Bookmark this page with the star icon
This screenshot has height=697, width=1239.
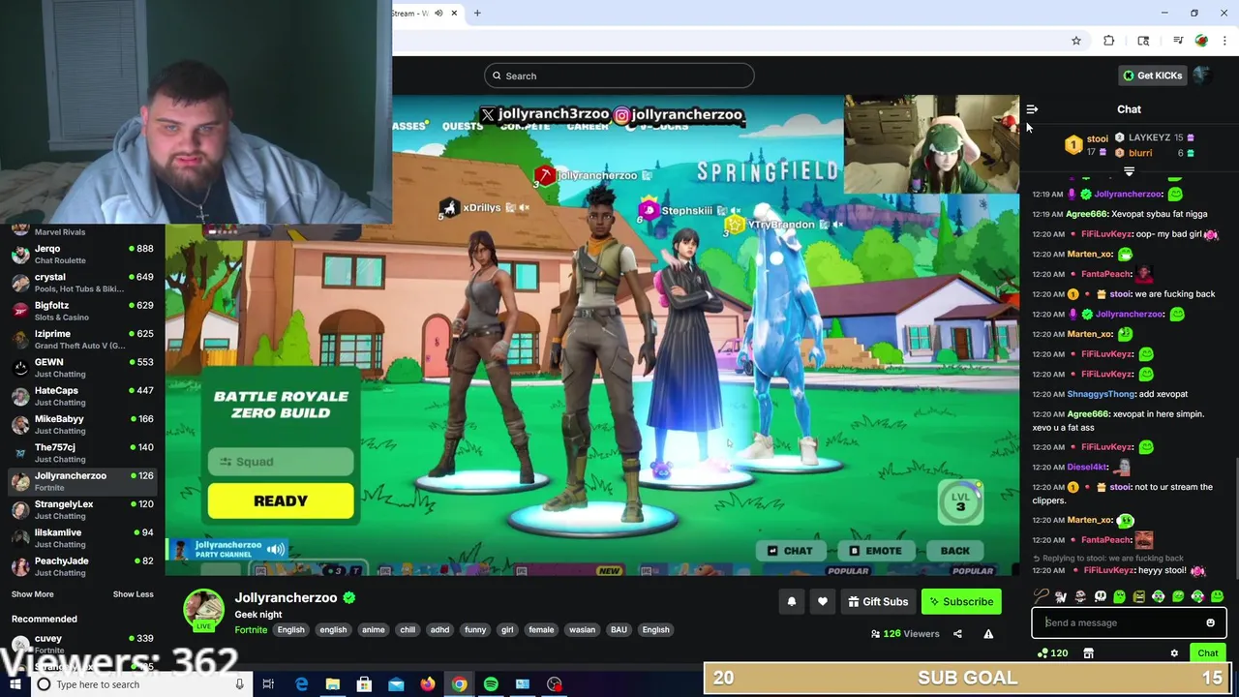pos(1075,41)
